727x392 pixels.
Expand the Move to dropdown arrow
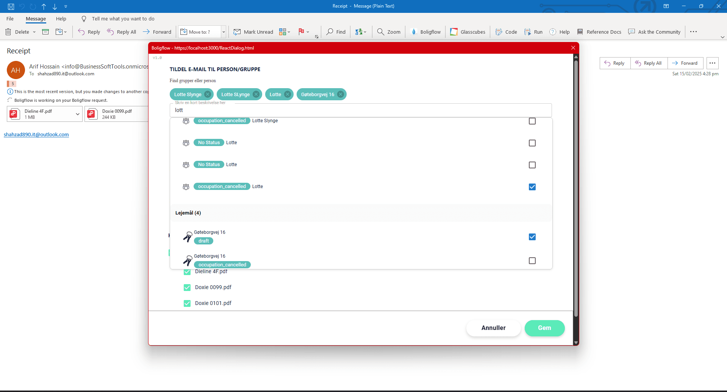point(224,32)
